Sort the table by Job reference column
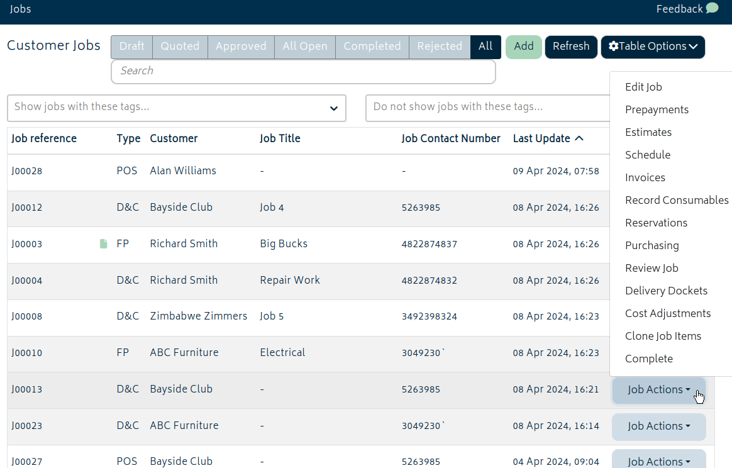The image size is (732, 468). coord(44,139)
